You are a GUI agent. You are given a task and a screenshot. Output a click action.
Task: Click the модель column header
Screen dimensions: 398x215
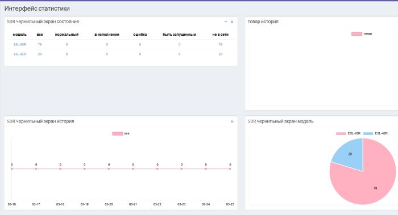tap(19, 35)
